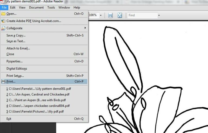Open the Edit menu
This screenshot has height=133, width=208.
(13, 8)
